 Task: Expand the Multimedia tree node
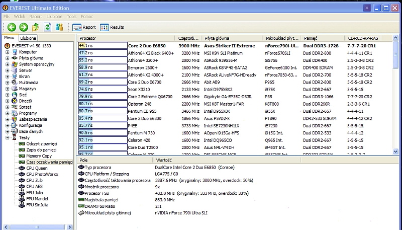(7, 83)
